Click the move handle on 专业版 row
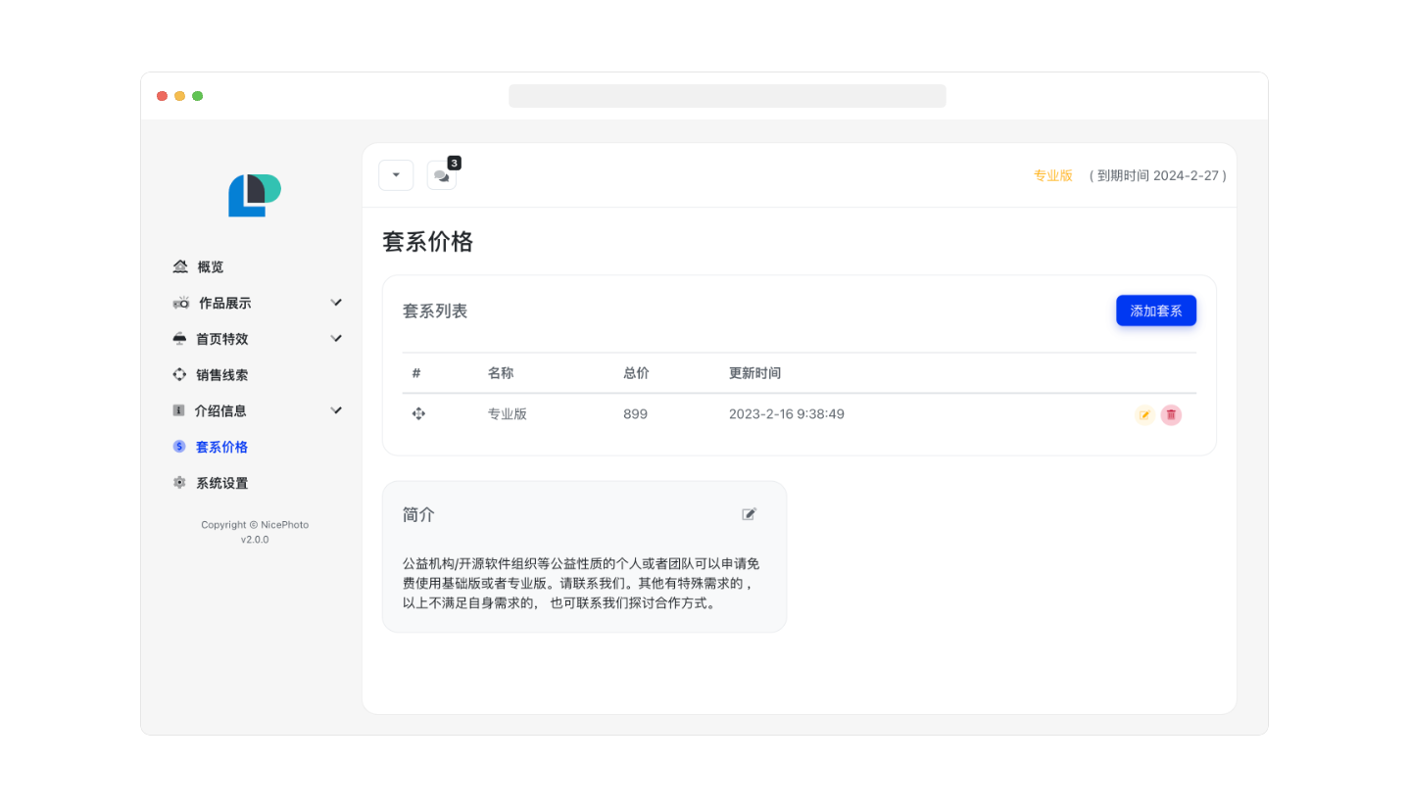 [418, 414]
